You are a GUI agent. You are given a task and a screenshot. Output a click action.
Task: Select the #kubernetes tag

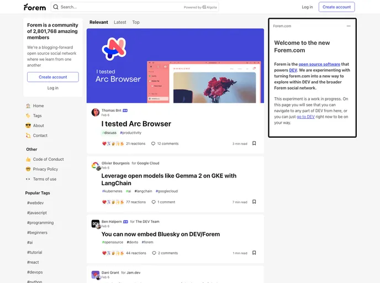(112, 191)
